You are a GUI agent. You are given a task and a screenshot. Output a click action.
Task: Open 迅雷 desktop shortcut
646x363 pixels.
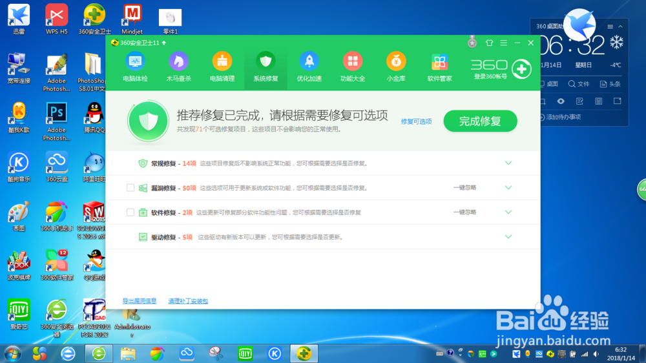click(x=19, y=19)
